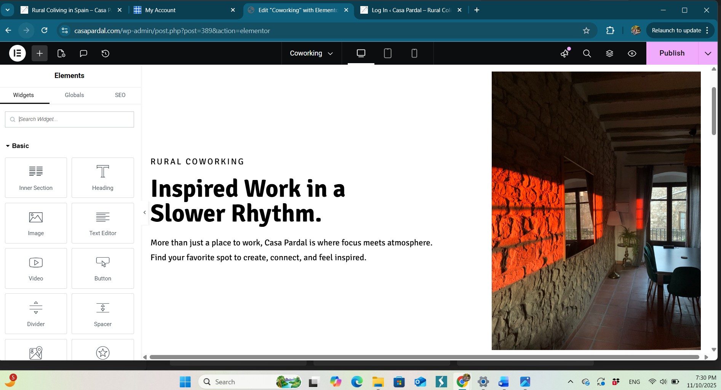Open the page settings document icon
Image resolution: width=721 pixels, height=390 pixels.
[x=61, y=53]
